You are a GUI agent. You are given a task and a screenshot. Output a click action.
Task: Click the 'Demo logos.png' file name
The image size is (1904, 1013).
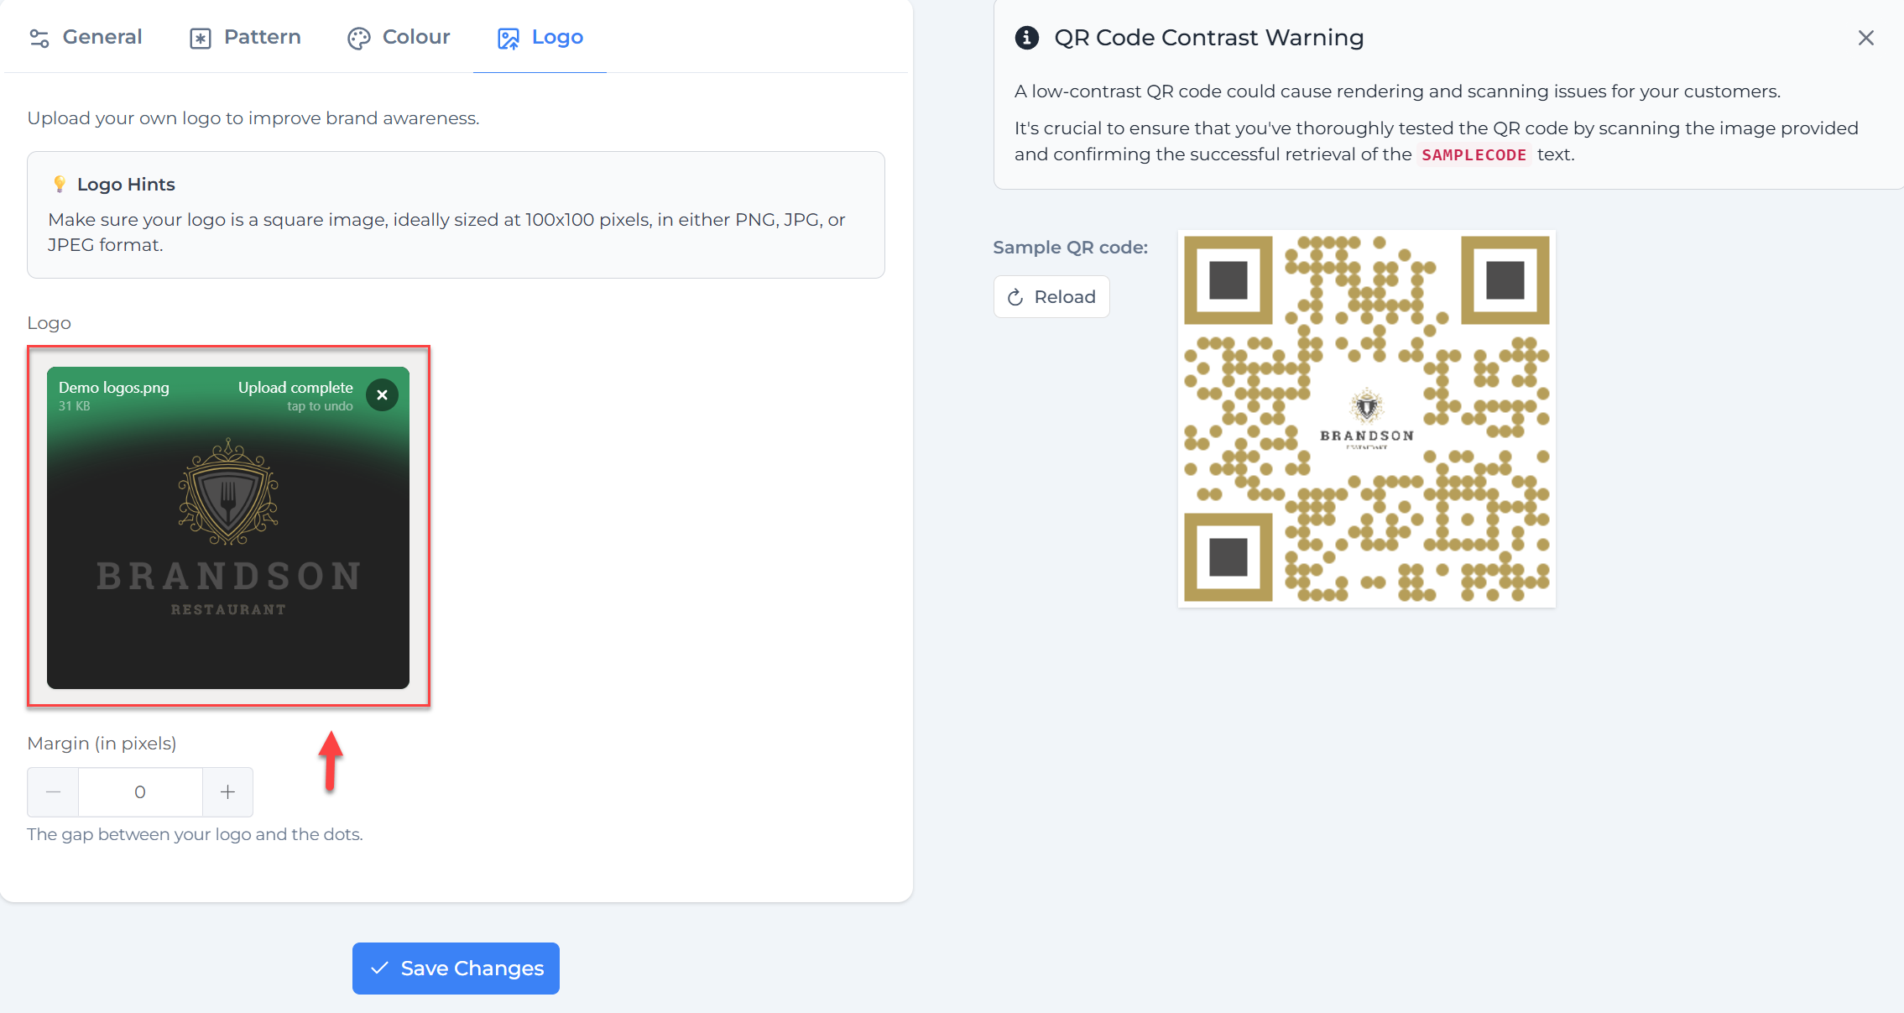(x=114, y=388)
